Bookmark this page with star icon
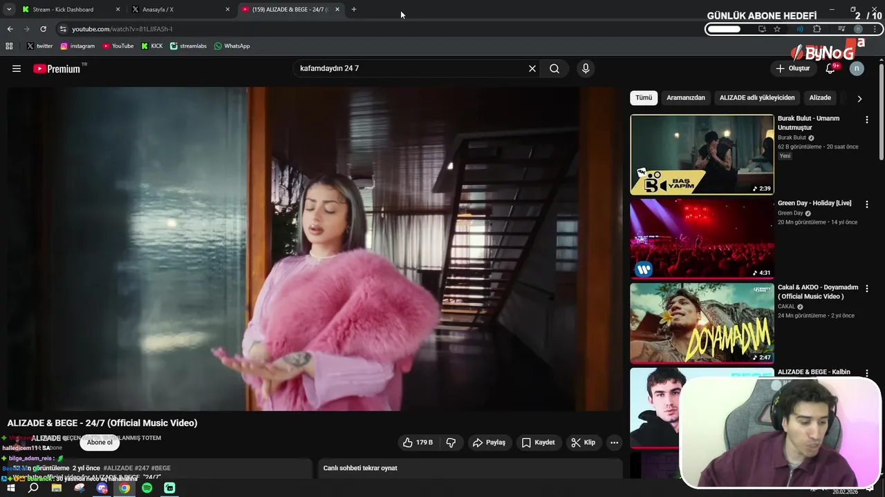 (777, 29)
